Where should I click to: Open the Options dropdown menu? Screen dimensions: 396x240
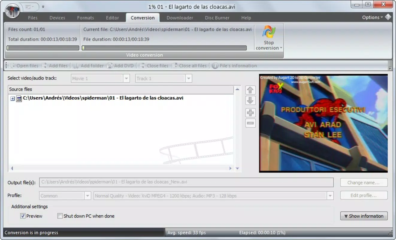tap(372, 17)
